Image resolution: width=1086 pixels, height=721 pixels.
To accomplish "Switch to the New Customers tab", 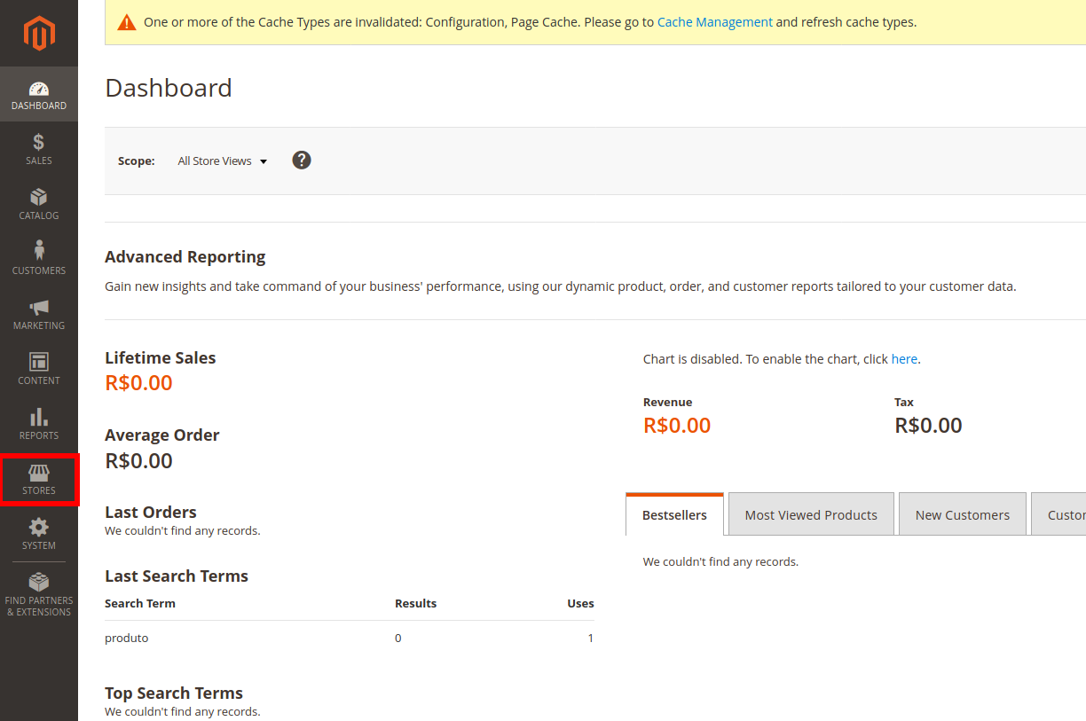I will 962,515.
